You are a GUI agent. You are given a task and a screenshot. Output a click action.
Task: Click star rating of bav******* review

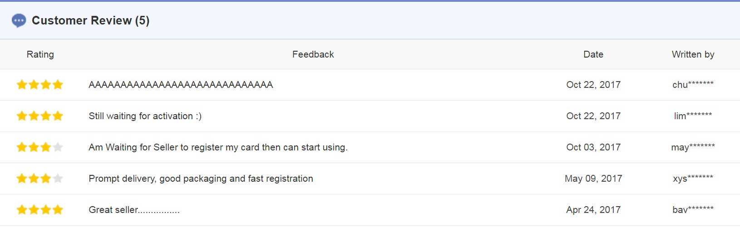tap(40, 210)
